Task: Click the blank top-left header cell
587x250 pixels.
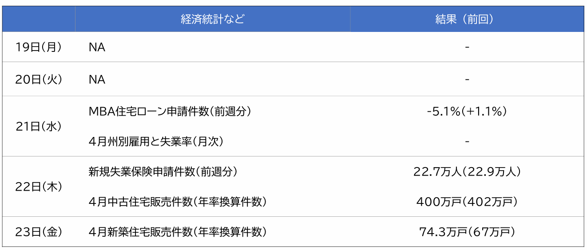Action: [x=39, y=19]
